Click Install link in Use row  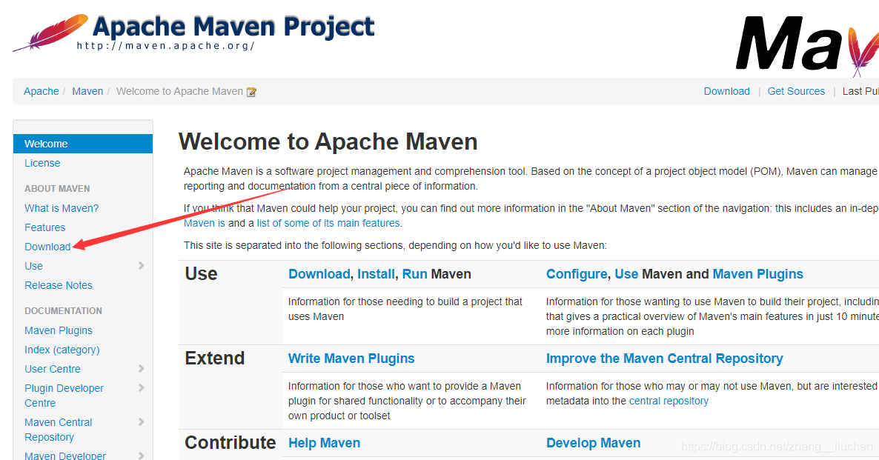click(x=377, y=274)
